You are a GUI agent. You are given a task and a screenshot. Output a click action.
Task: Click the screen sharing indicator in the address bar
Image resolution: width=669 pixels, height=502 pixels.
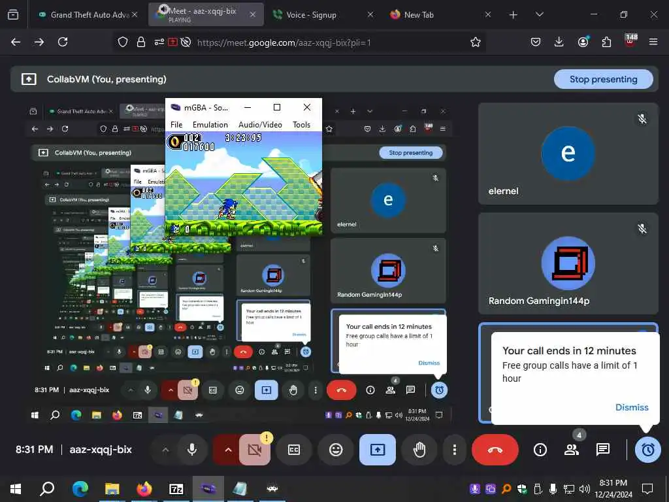coord(172,42)
